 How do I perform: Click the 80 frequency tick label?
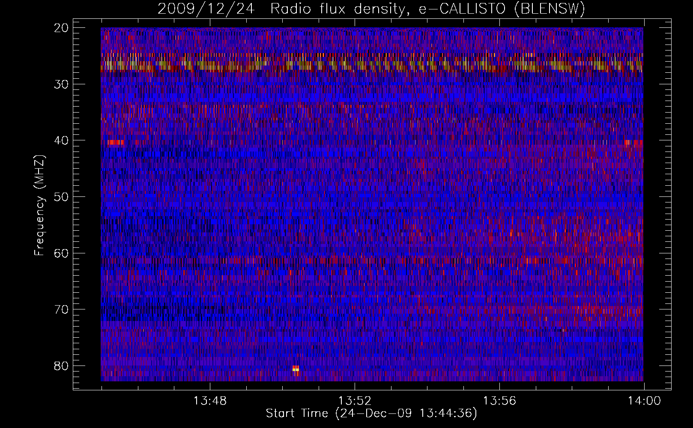pos(62,366)
